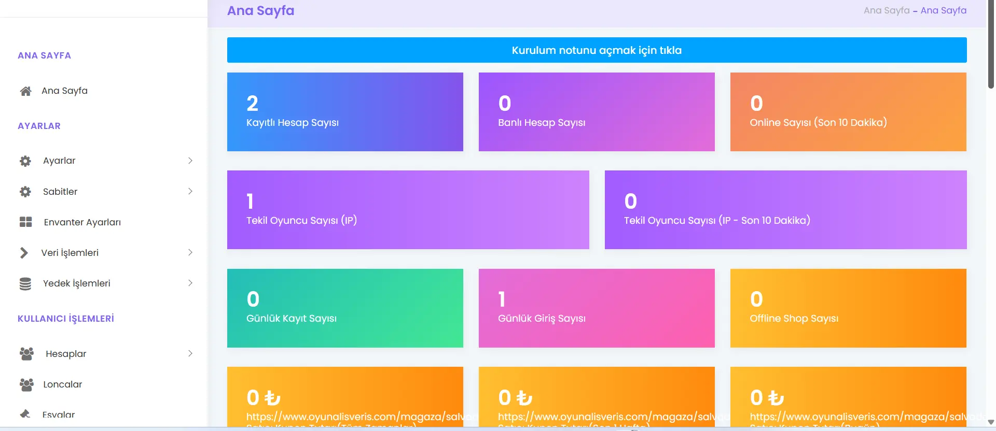Screen dimensions: 996x431
Task: Expand the Ayarlar submenu chevron
Action: pyautogui.click(x=190, y=161)
